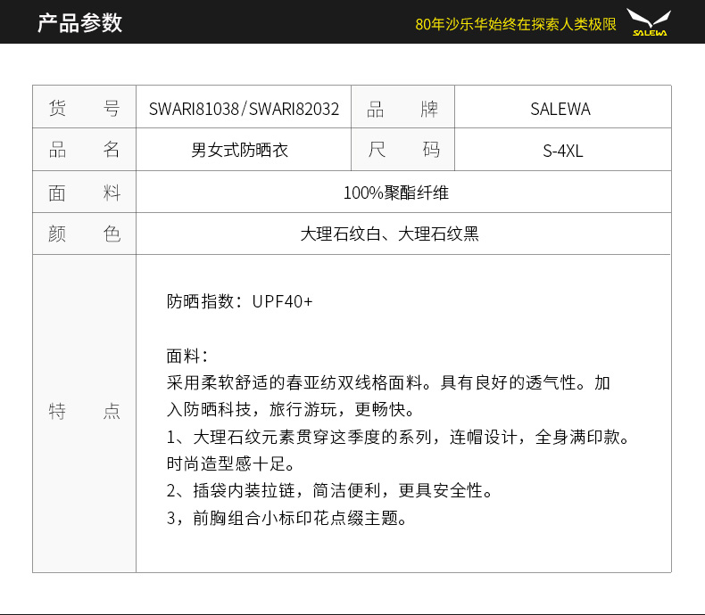Select the line starting 采用柔软舒适的春亚纺
705x615 pixels.
coord(388,383)
